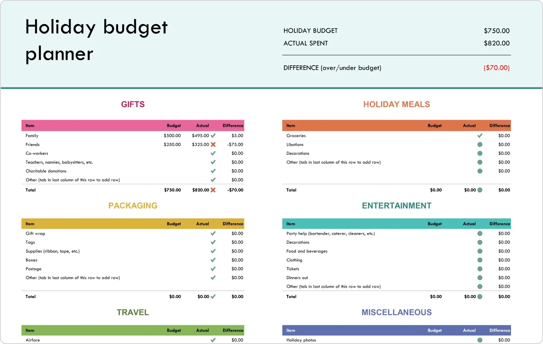Viewport: 543px width, 344px height.
Task: Click the Budget column header in Gifts table
Action: (x=174, y=126)
